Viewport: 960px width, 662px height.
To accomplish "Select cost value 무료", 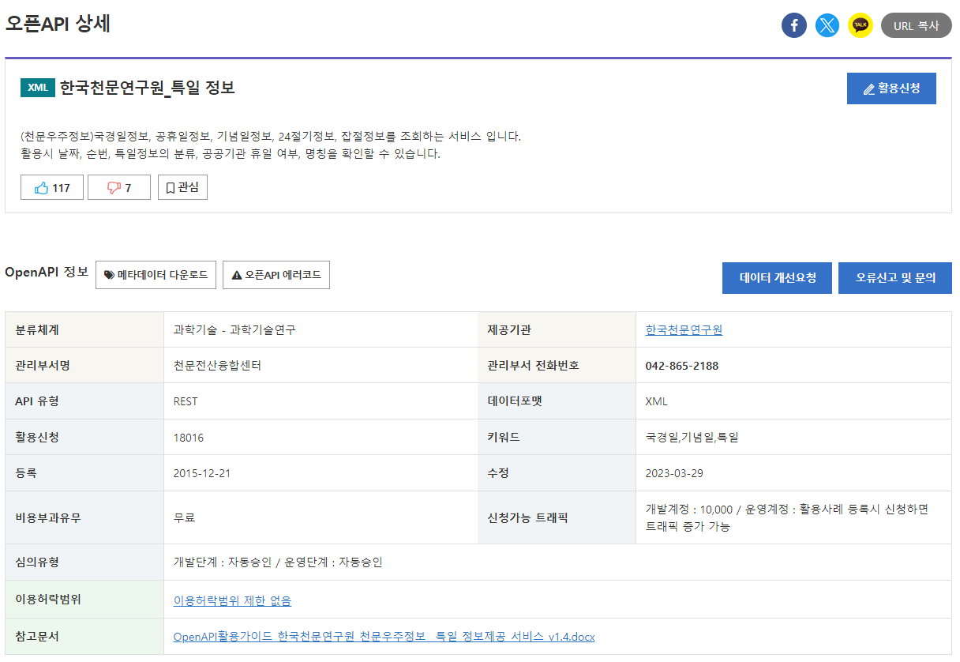I will click(x=184, y=518).
